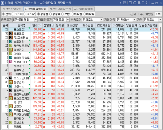Select the 코스피 radio button
The height and width of the screenshot is (130, 163).
13,14
